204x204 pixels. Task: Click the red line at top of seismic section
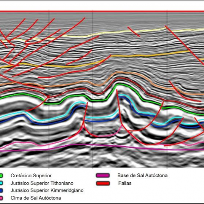pyautogui.click(x=102, y=11)
